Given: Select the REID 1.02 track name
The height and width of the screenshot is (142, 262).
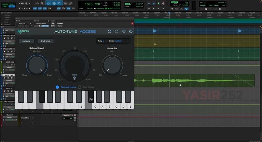Looking at the screenshot, I should tap(9, 75).
